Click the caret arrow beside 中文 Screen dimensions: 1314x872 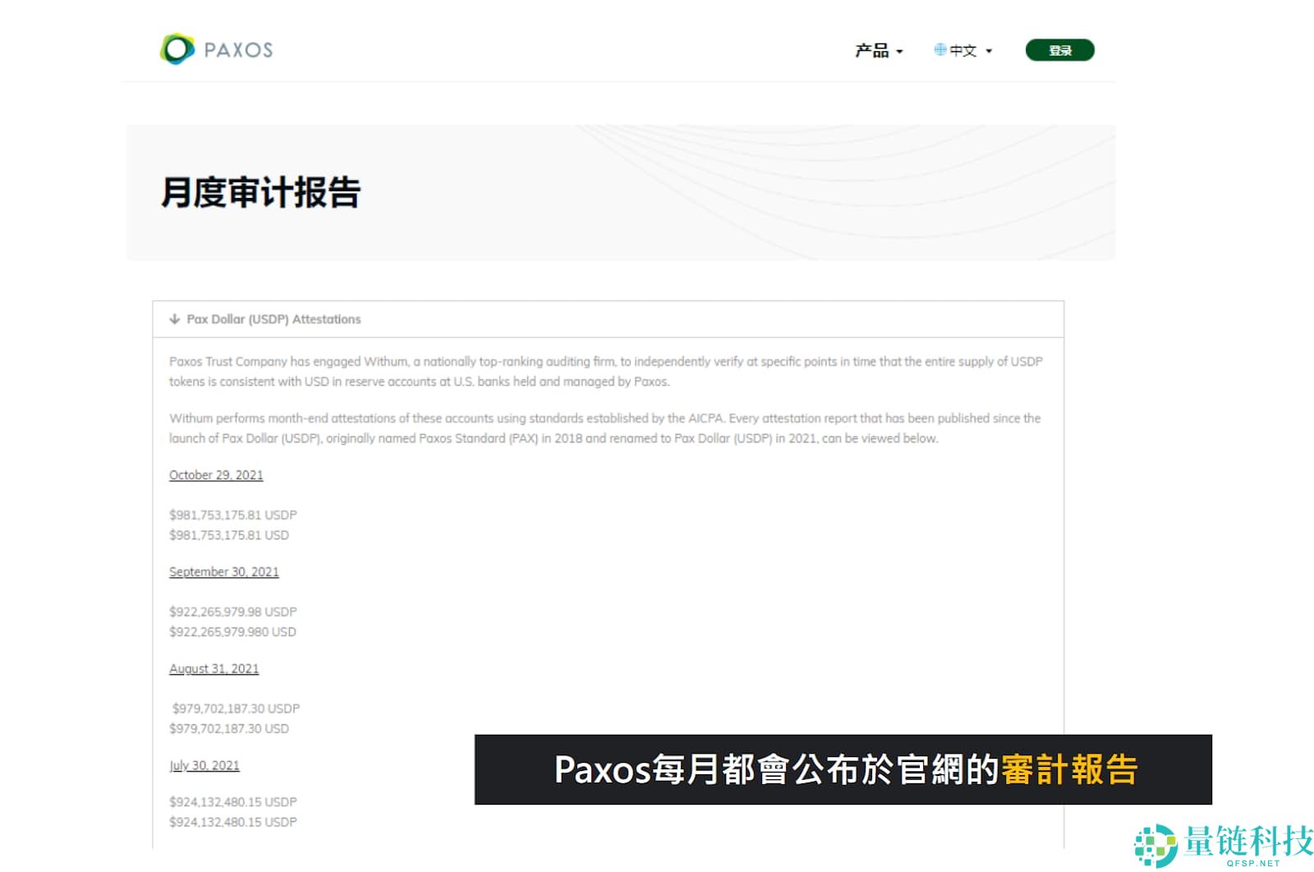(x=989, y=52)
